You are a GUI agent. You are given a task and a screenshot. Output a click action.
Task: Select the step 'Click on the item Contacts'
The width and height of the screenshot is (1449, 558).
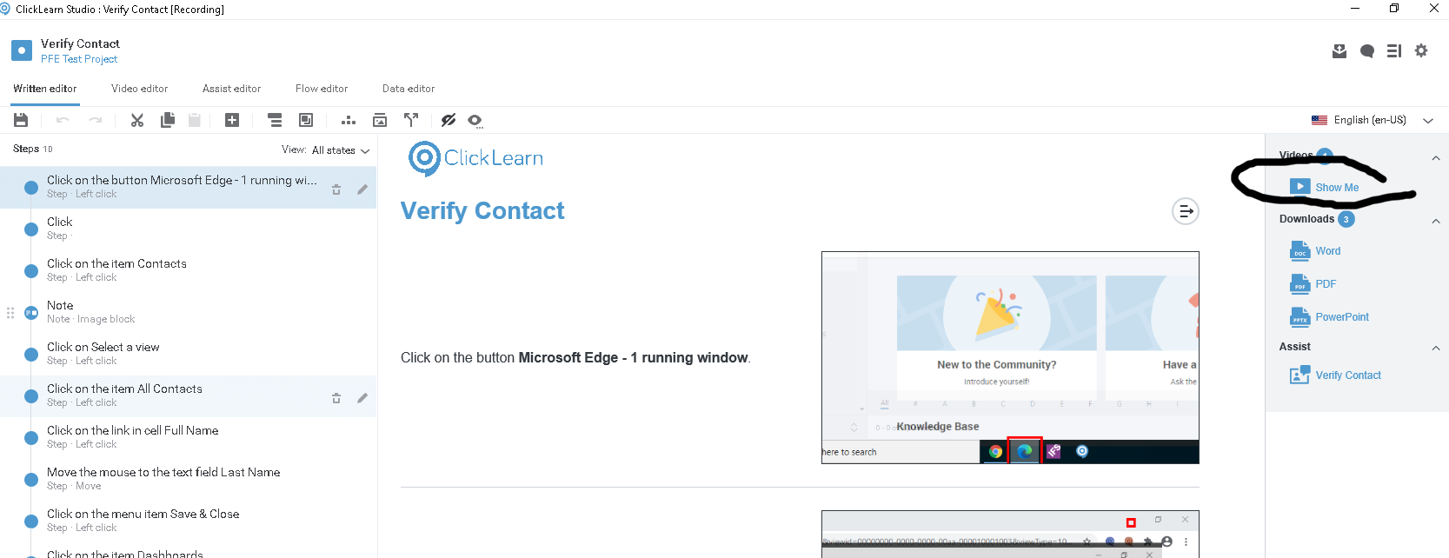coord(188,270)
